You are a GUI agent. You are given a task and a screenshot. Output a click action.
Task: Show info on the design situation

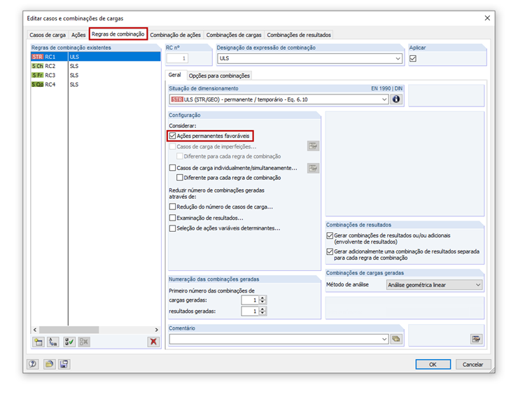pyautogui.click(x=396, y=99)
